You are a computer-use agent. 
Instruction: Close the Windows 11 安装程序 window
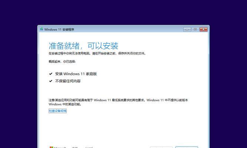(x=204, y=29)
